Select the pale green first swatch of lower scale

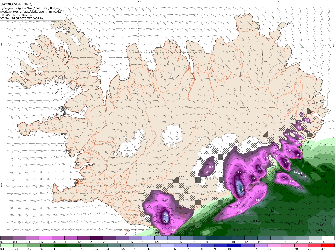click(6, 246)
